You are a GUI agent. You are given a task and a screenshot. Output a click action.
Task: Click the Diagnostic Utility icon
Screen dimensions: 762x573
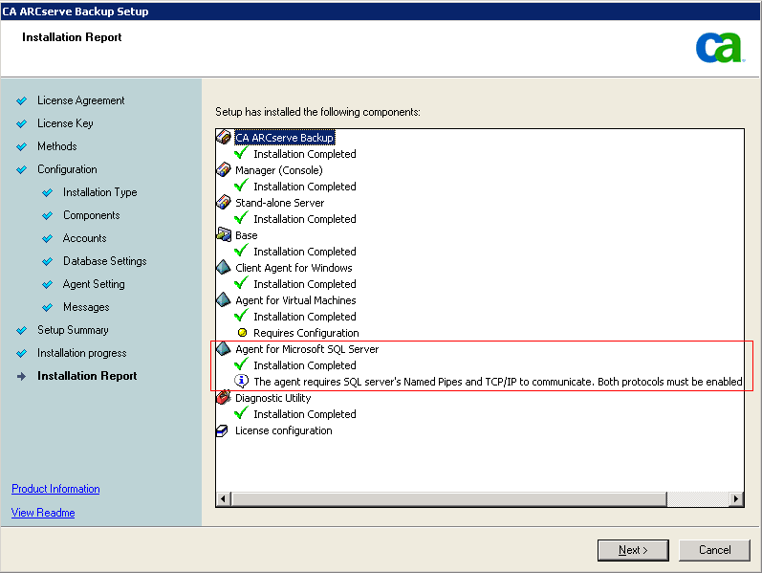pyautogui.click(x=224, y=398)
